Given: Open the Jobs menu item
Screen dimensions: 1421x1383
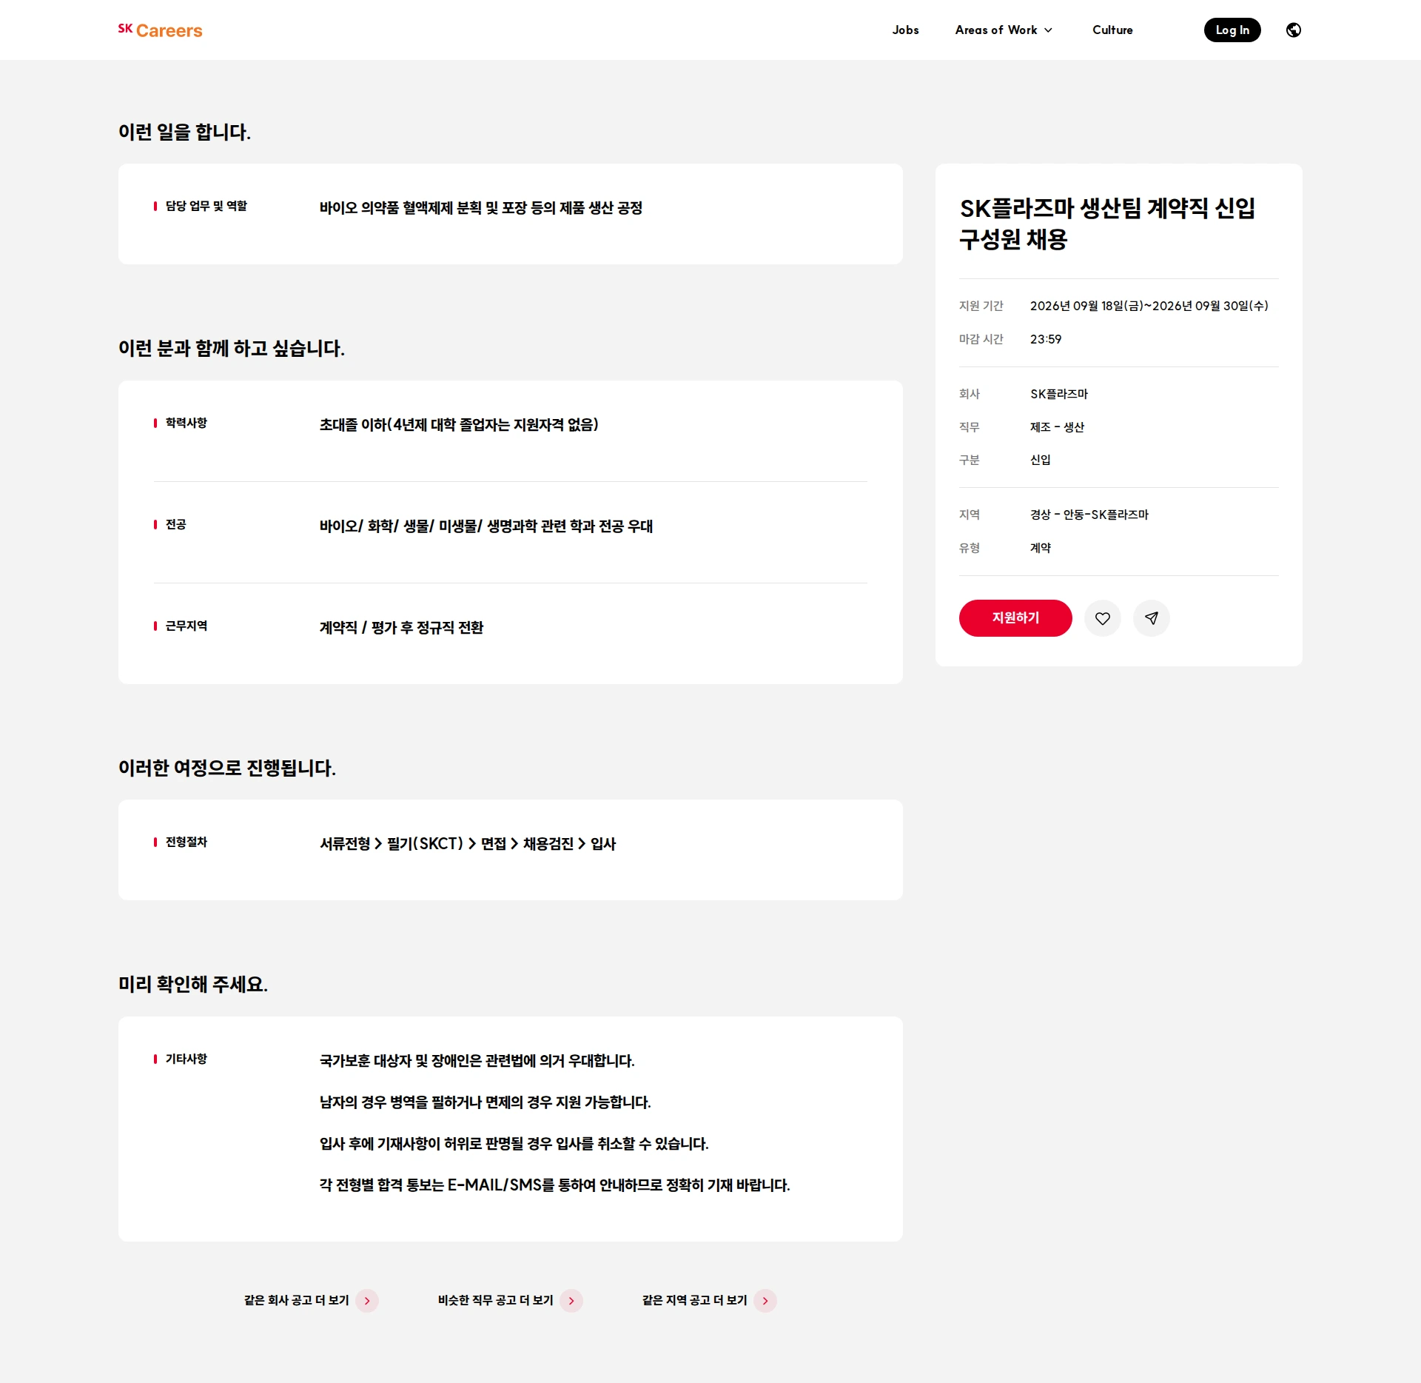Looking at the screenshot, I should tap(905, 30).
